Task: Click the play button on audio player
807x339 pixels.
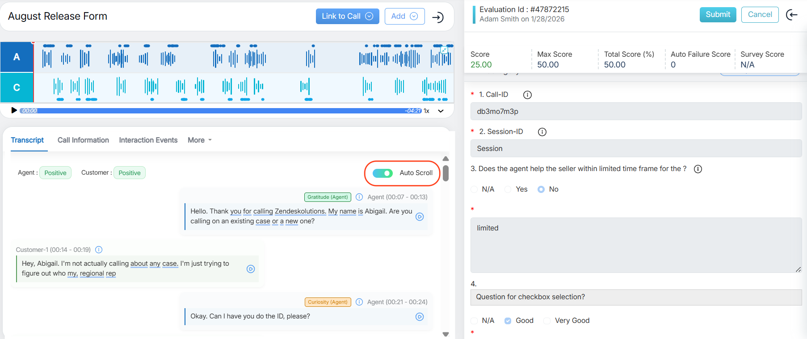Action: [14, 110]
